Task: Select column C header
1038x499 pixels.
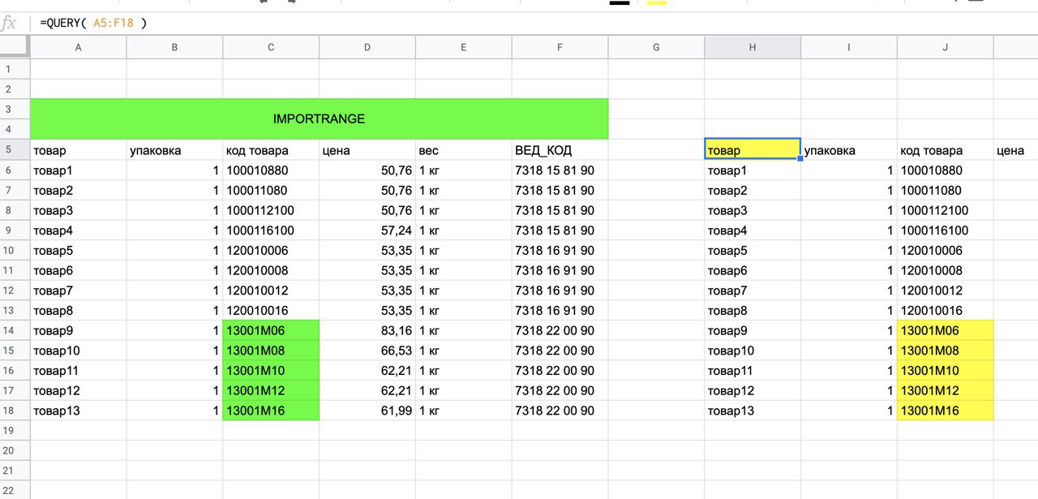Action: pos(271,47)
